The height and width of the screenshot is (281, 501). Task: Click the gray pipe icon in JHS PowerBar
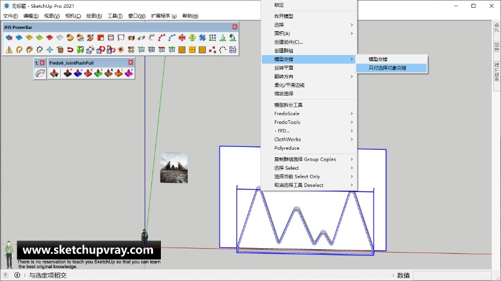[141, 38]
